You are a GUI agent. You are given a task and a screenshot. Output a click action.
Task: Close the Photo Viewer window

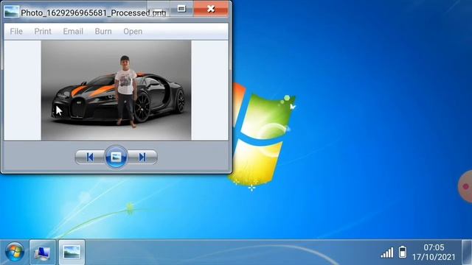click(211, 8)
